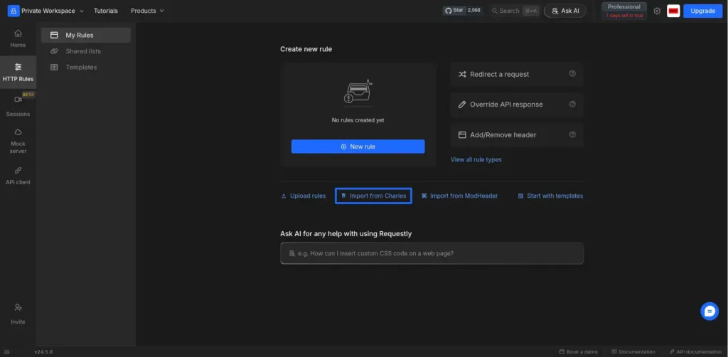Open the Mock server section
The image size is (728, 357).
(18, 141)
